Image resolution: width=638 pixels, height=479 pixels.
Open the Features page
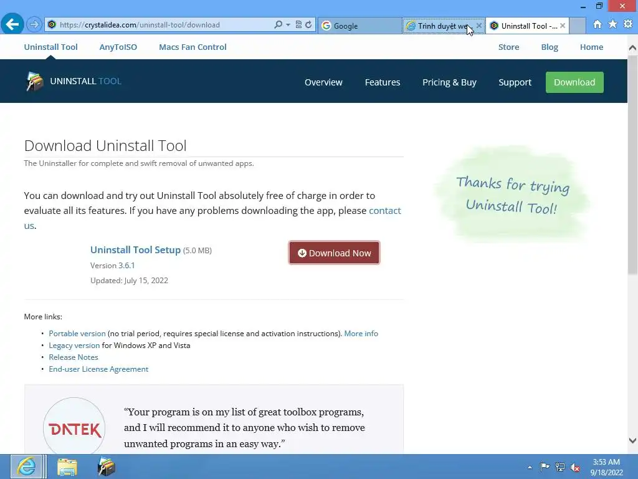(383, 82)
